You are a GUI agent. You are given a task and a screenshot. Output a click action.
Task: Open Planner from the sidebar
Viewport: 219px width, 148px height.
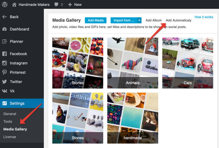16,41
